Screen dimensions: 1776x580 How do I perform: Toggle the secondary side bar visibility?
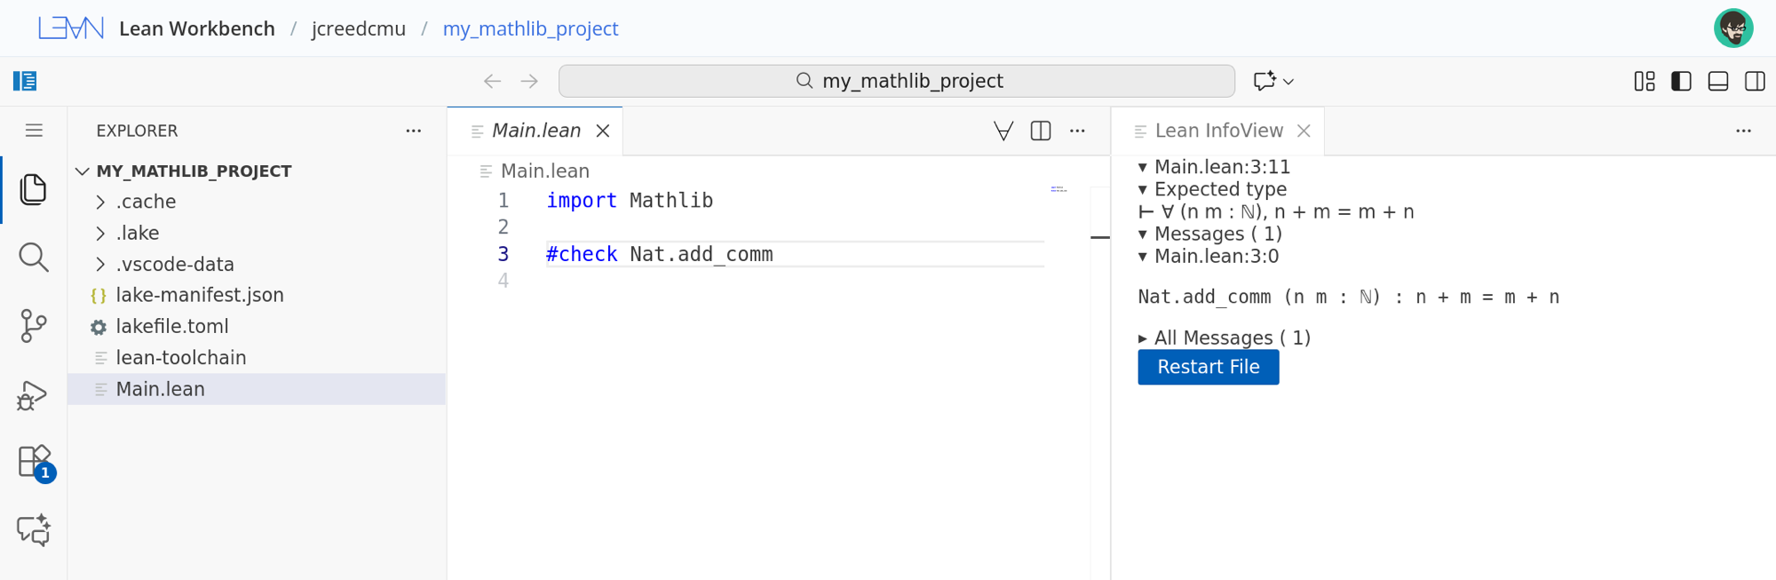click(x=1755, y=82)
